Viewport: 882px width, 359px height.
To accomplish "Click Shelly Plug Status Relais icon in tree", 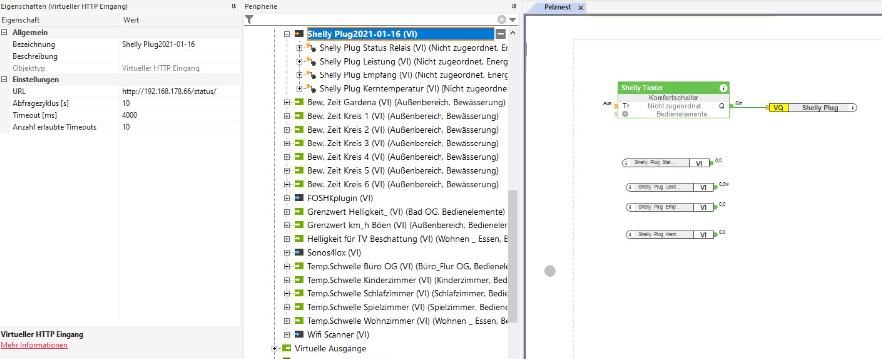I will (311, 48).
